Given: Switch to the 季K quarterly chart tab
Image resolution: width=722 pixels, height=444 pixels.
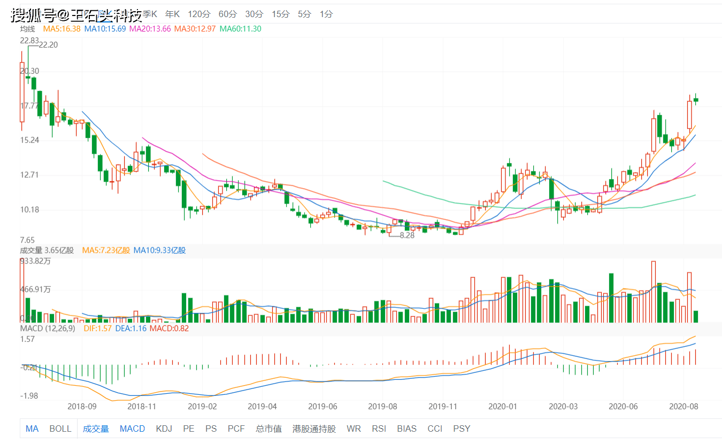Looking at the screenshot, I should (x=149, y=14).
